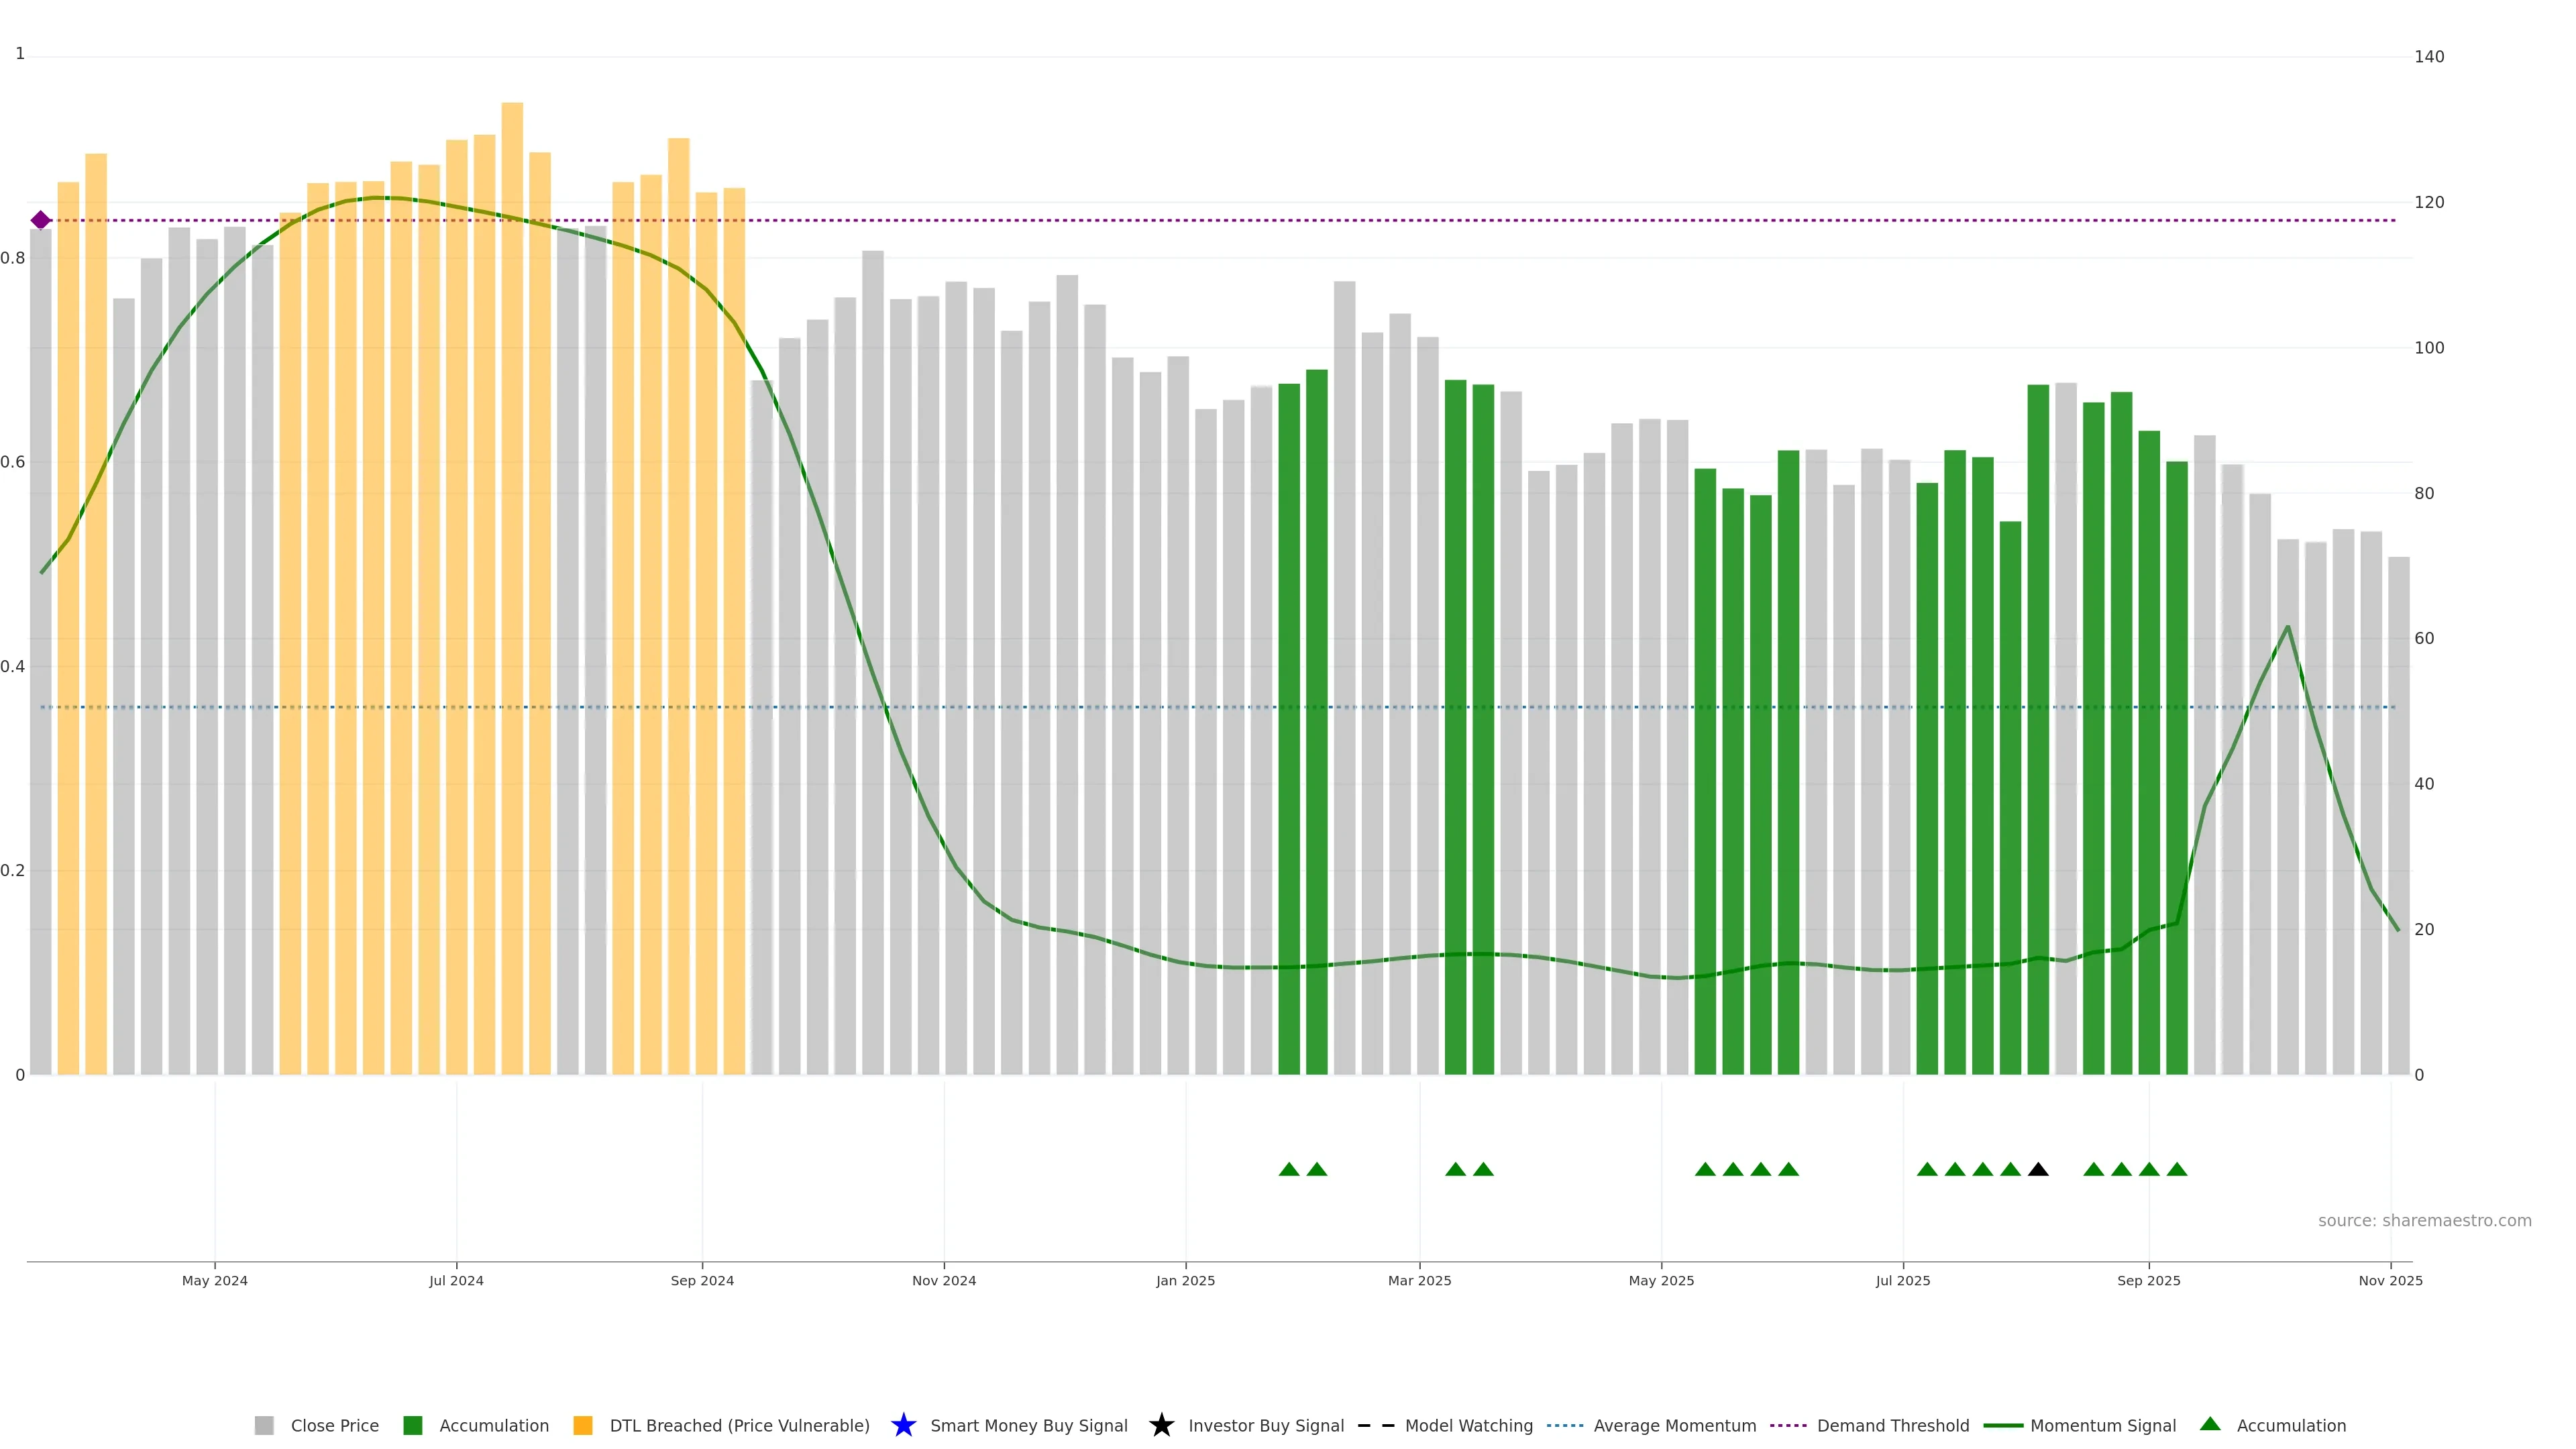This screenshot has width=2576, height=1449.
Task: Click the green Accumulation legend square
Action: tap(412, 1425)
